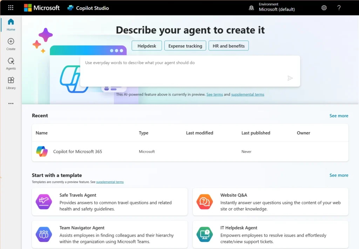
Task: Open the See terms link
Action: pos(215,95)
